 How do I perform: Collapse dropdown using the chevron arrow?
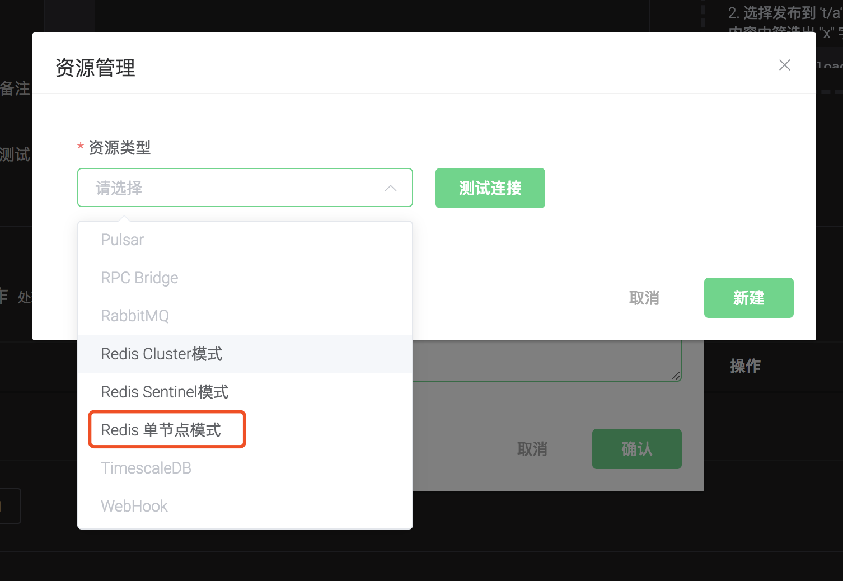coord(391,188)
